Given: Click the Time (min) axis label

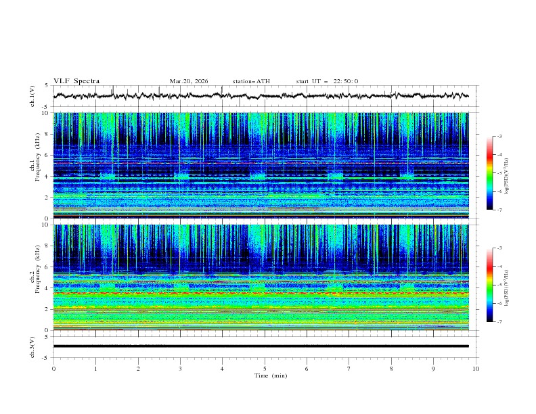Looking at the screenshot, I should coord(269,375).
